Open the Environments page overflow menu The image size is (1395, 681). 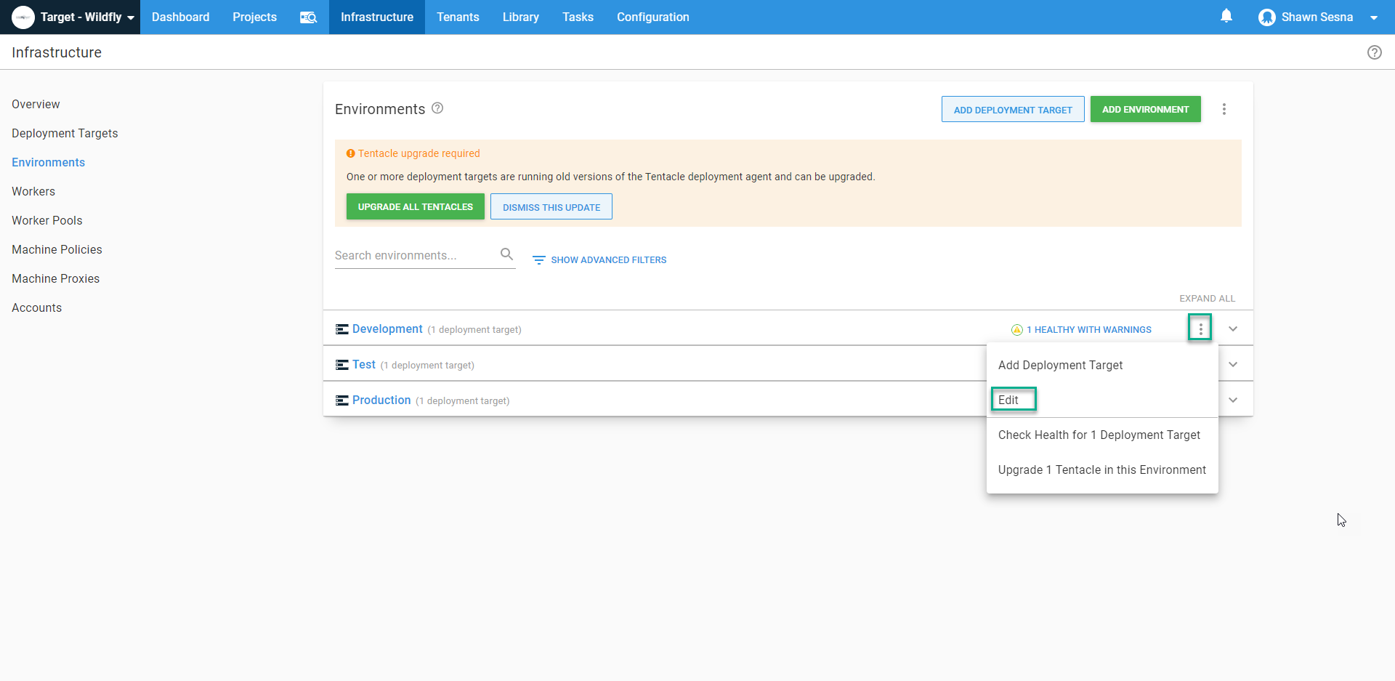pos(1224,109)
